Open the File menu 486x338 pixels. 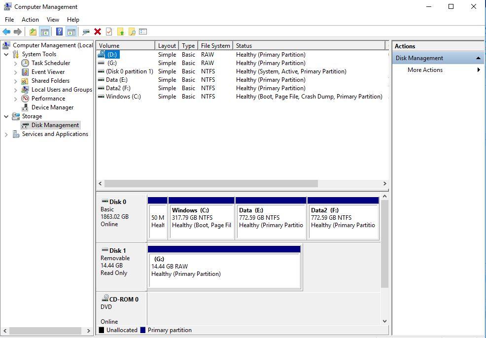point(9,20)
